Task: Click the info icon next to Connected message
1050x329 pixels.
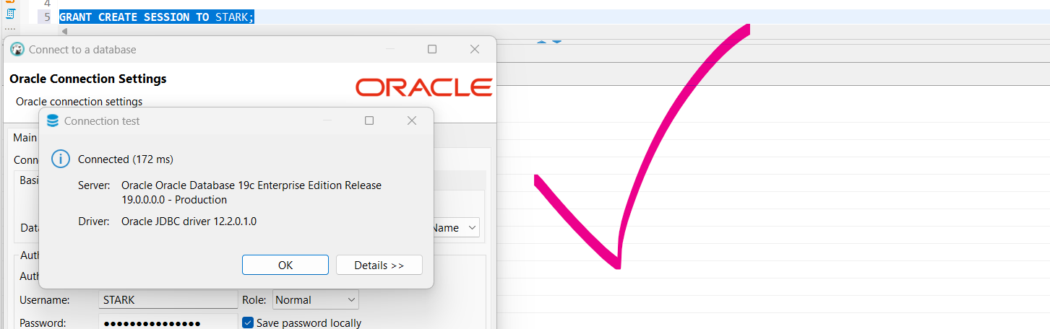Action: 61,159
